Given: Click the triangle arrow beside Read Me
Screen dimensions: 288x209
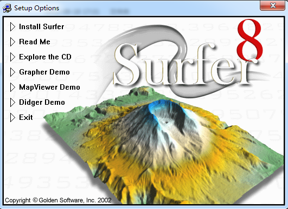Looking at the screenshot, I should click(12, 42).
